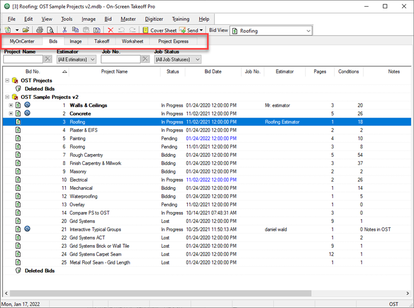The image size is (414, 308).
Task: Open the Tools menu
Action: coord(67,19)
